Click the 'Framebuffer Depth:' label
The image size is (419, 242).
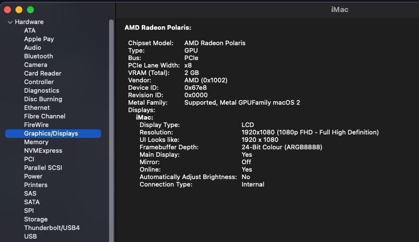pyautogui.click(x=169, y=147)
